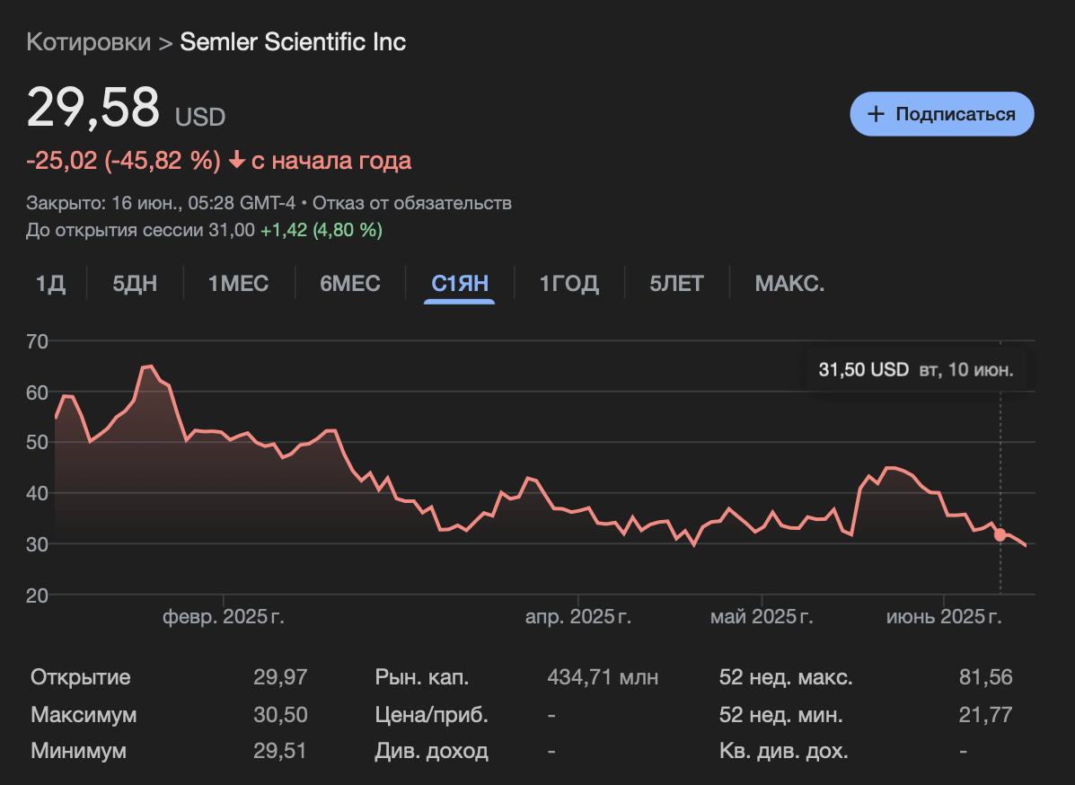Switch chart to 1Д range
Viewport: 1075px width, 785px height.
[50, 283]
